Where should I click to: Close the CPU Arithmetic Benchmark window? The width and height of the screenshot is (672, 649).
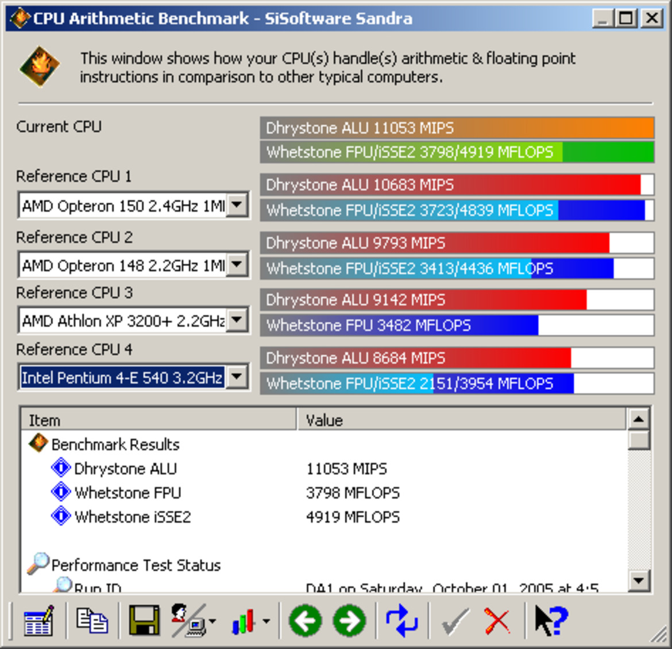coord(652,18)
